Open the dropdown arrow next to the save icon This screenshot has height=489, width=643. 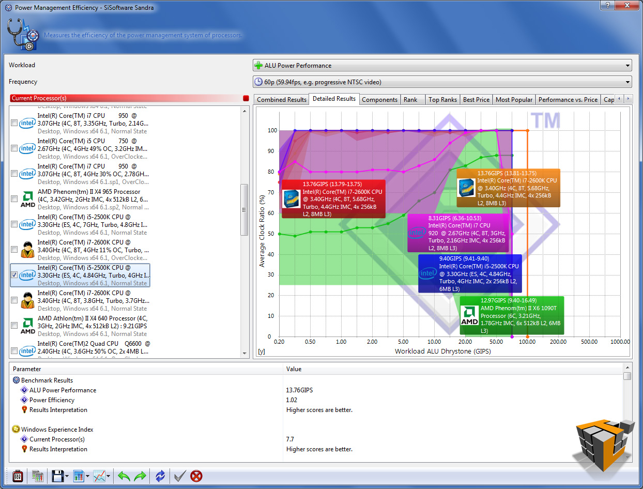click(67, 477)
